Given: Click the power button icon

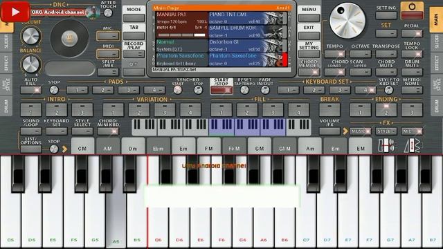Looking at the screenshot, I should coord(412,7).
